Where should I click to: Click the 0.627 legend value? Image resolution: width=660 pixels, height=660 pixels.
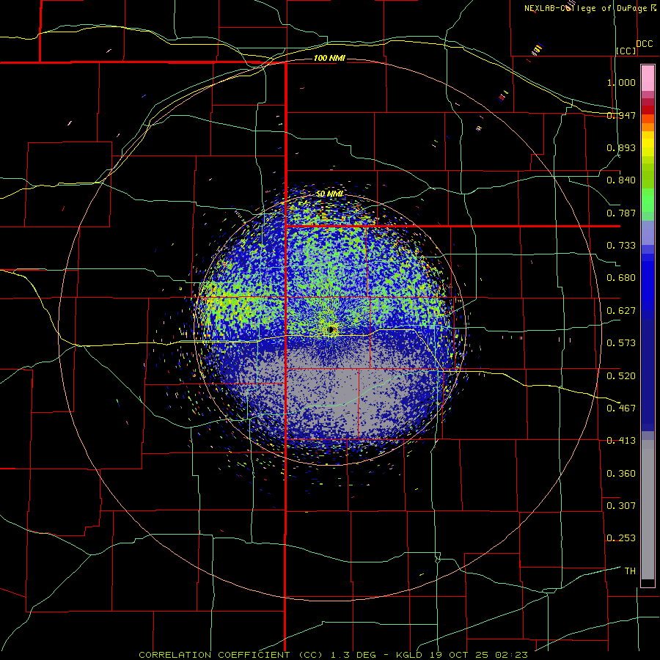coord(621,311)
